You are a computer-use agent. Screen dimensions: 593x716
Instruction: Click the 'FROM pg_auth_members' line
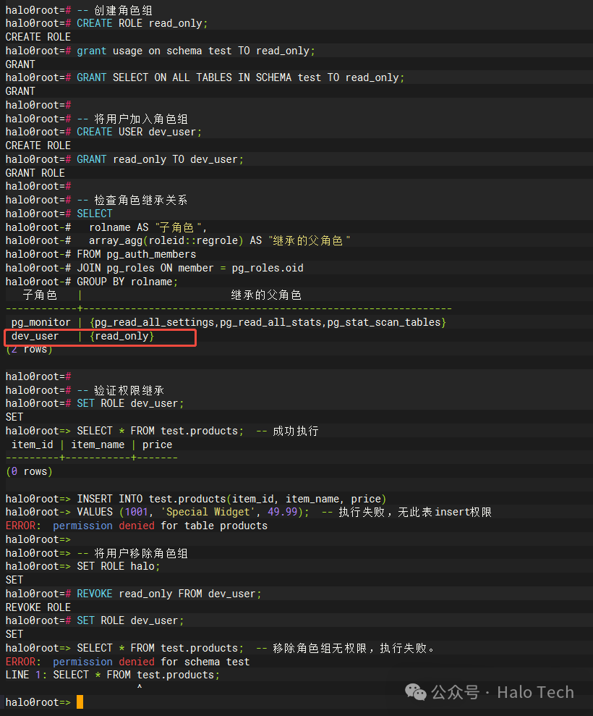(137, 254)
